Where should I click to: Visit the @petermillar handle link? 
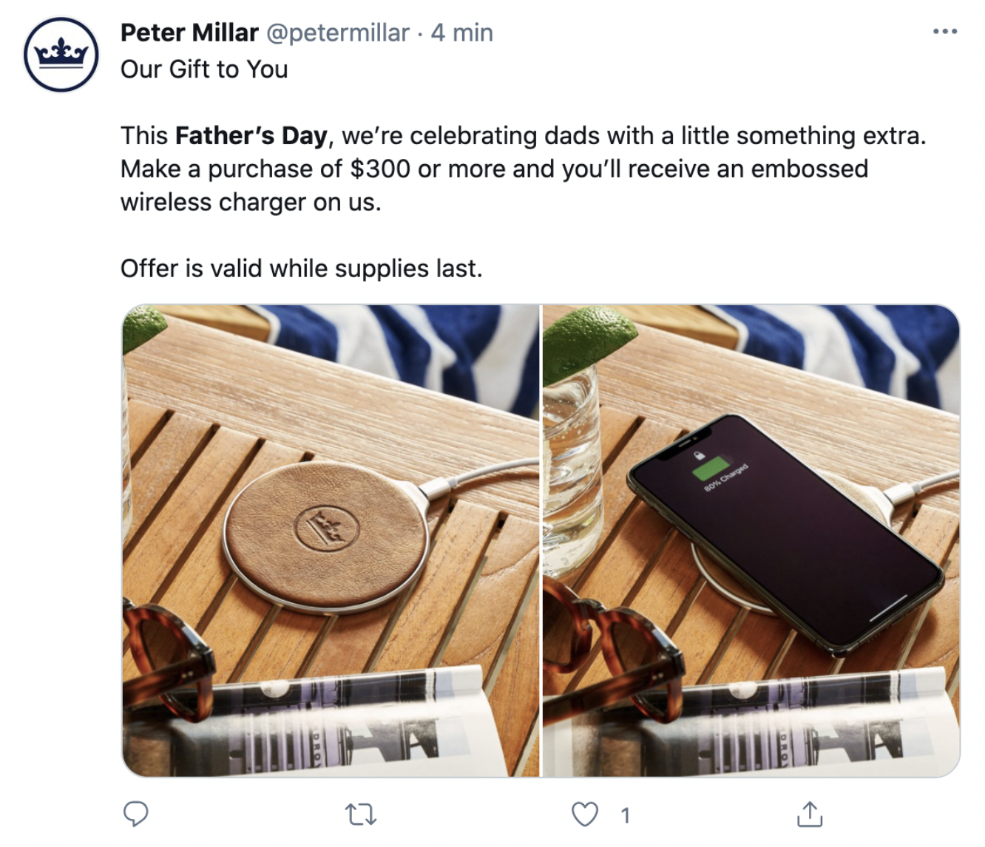(x=337, y=33)
